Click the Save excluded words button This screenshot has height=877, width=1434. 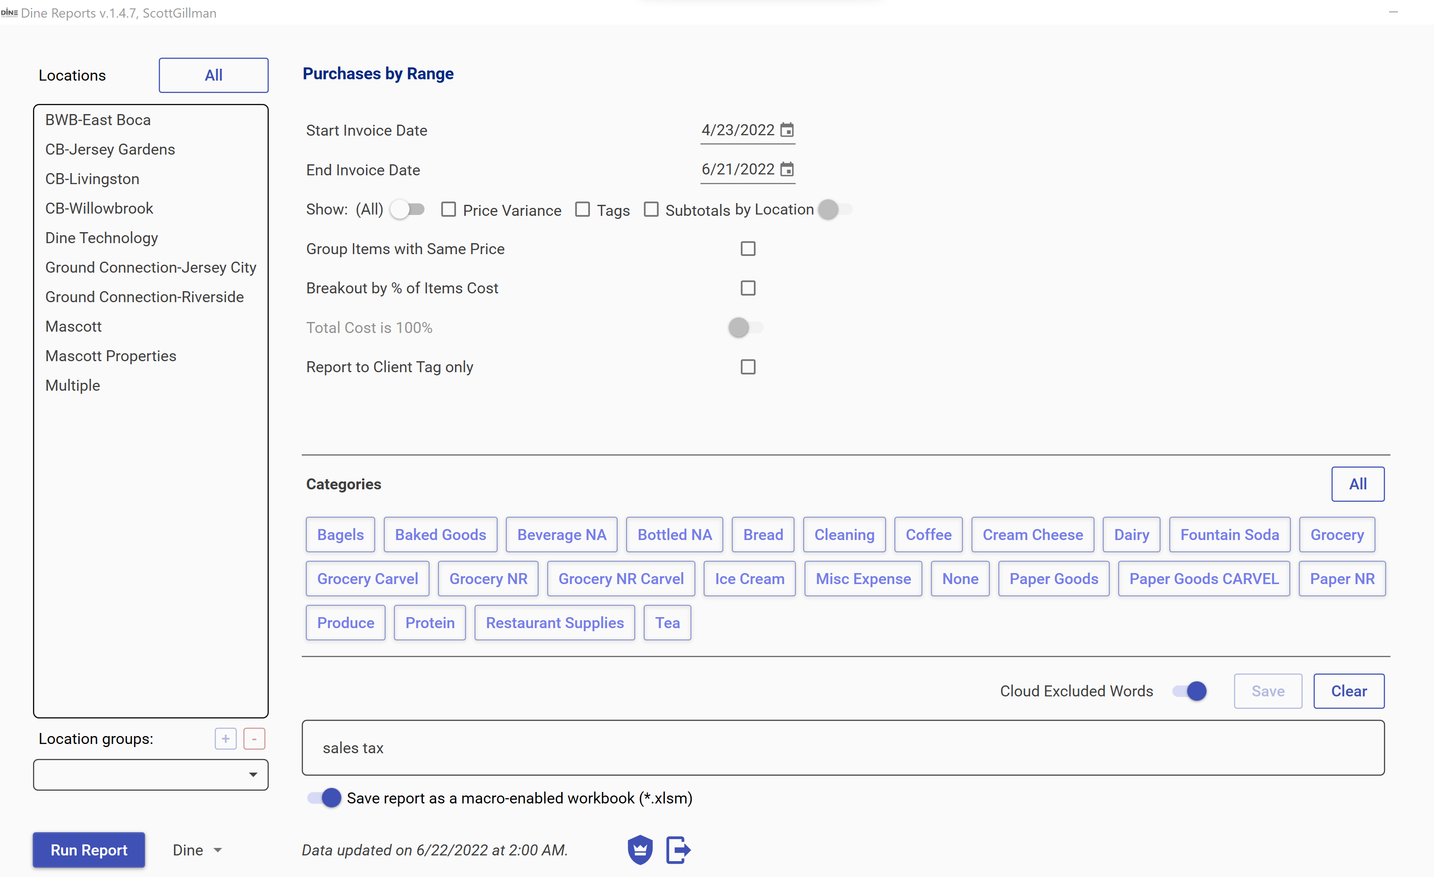pyautogui.click(x=1267, y=692)
